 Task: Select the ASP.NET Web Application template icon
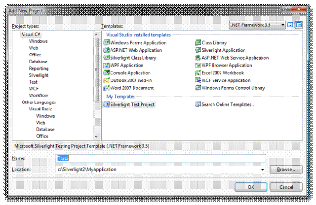(106, 50)
